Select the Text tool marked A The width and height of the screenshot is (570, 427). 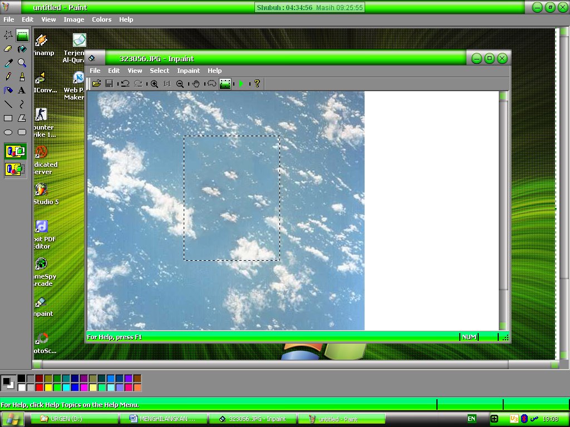(x=22, y=91)
